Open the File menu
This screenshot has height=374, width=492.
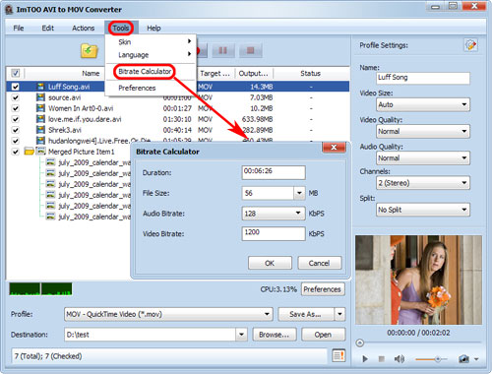click(x=19, y=28)
